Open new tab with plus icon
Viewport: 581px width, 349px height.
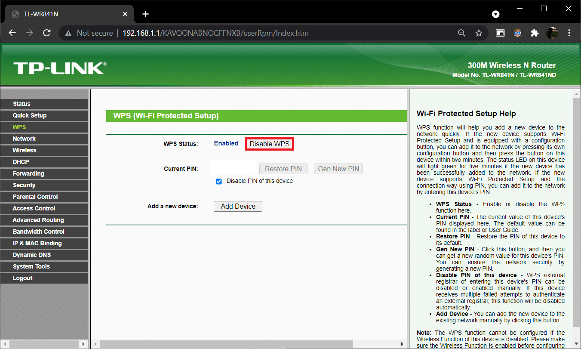pos(145,14)
